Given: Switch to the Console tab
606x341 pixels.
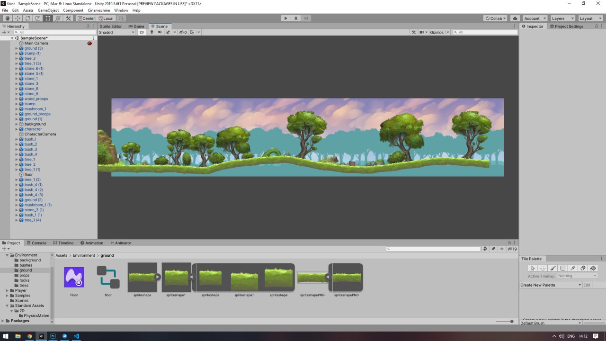Looking at the screenshot, I should (36, 243).
